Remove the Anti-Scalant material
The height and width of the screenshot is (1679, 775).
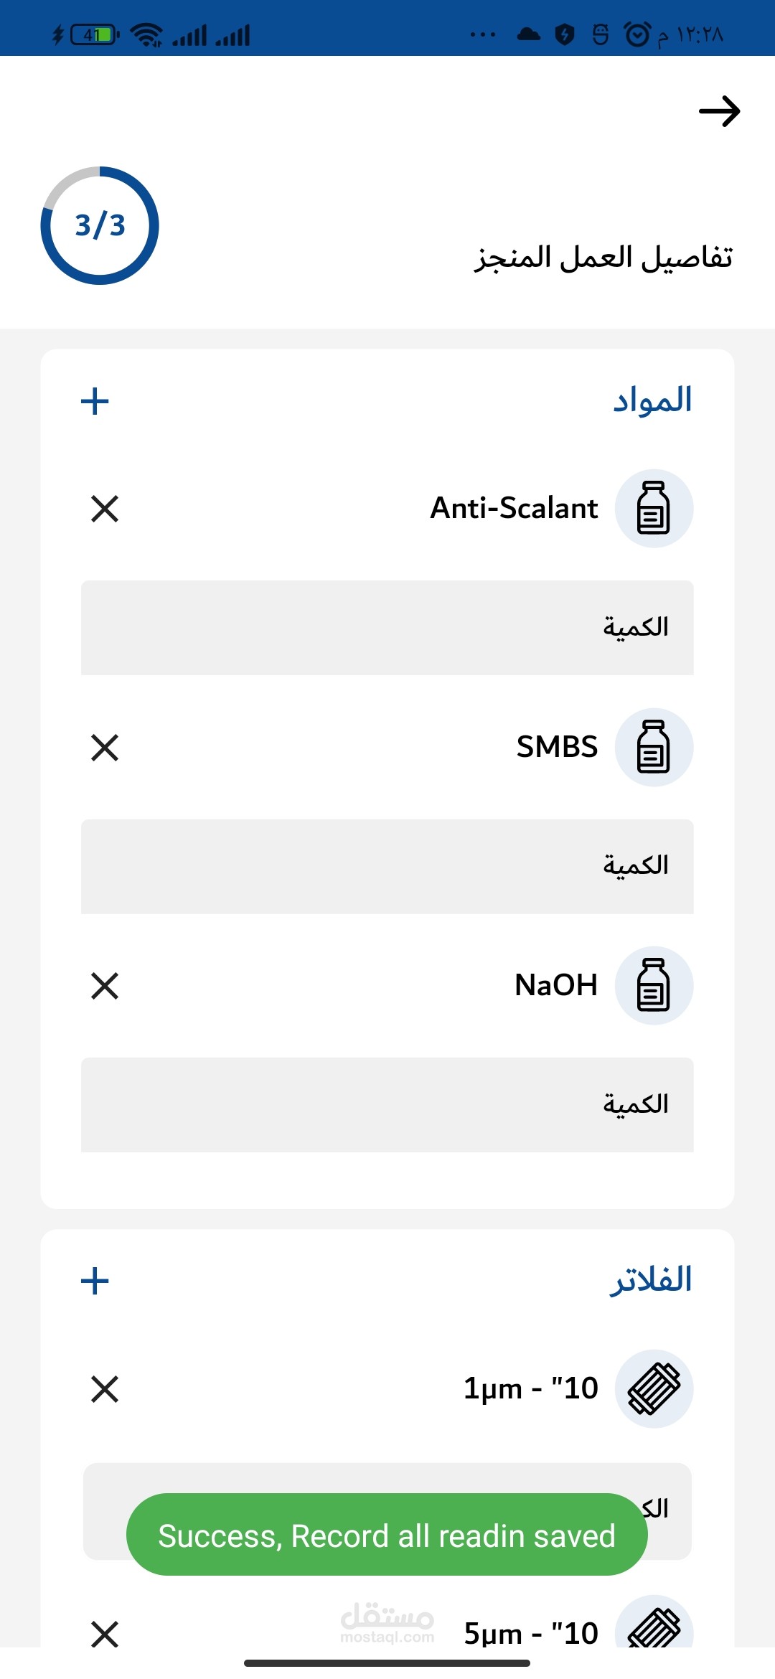tap(105, 509)
